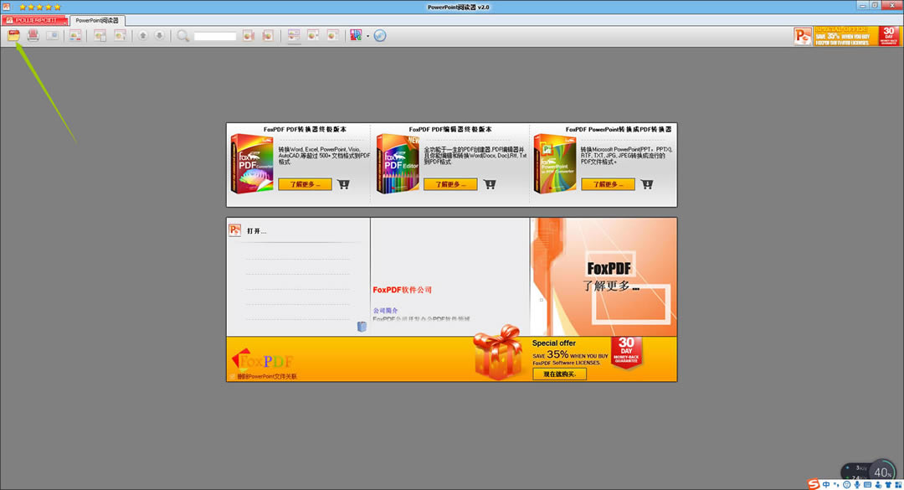The height and width of the screenshot is (490, 904).
Task: Open the red POWERPOINT menu dropdown
Action: click(x=35, y=19)
